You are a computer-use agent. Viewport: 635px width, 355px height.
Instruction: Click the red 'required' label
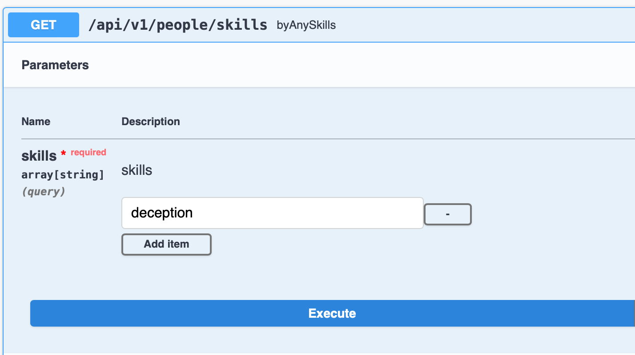click(x=88, y=152)
